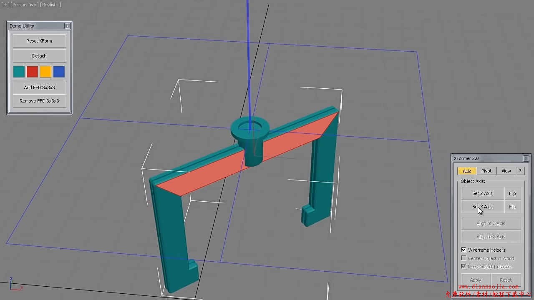Click the Demo Utility title bar corner icon
The image size is (534, 300).
[67, 26]
